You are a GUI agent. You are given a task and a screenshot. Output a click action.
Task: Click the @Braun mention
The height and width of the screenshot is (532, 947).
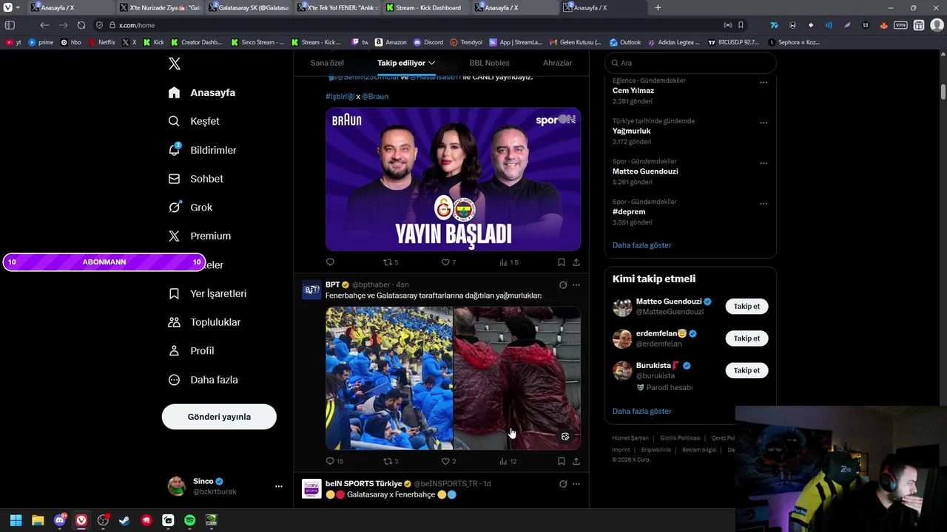tap(375, 96)
